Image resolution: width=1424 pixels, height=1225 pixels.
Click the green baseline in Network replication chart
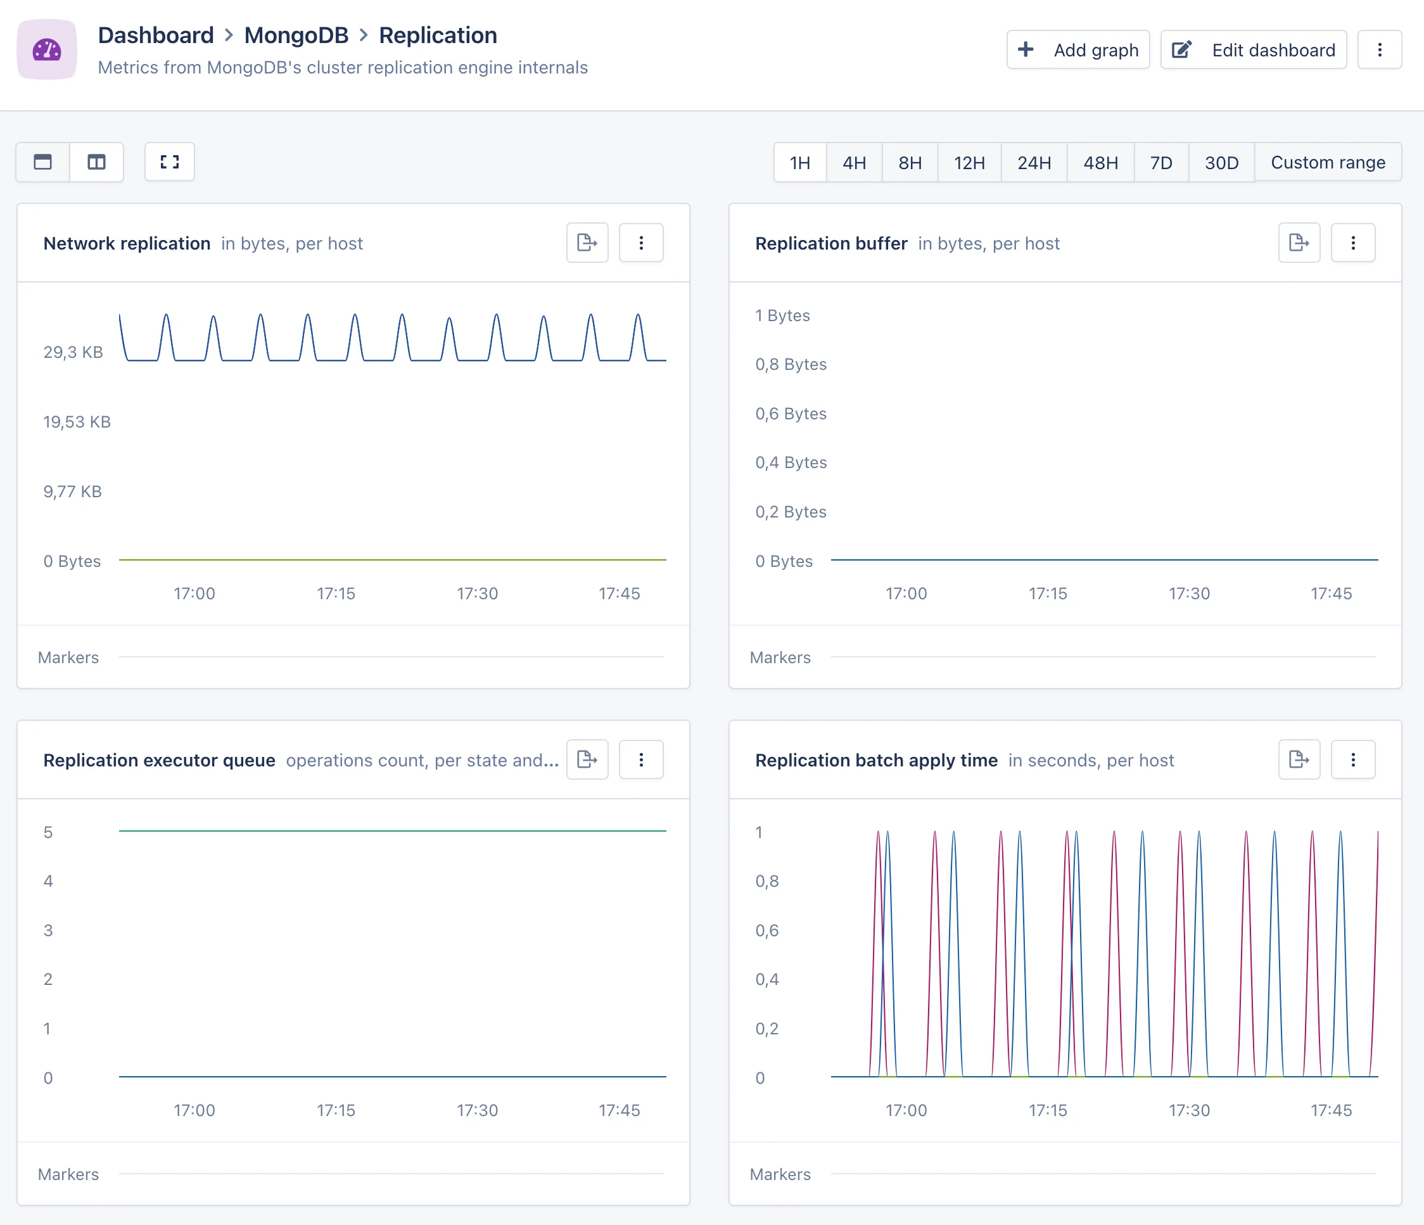pos(393,560)
